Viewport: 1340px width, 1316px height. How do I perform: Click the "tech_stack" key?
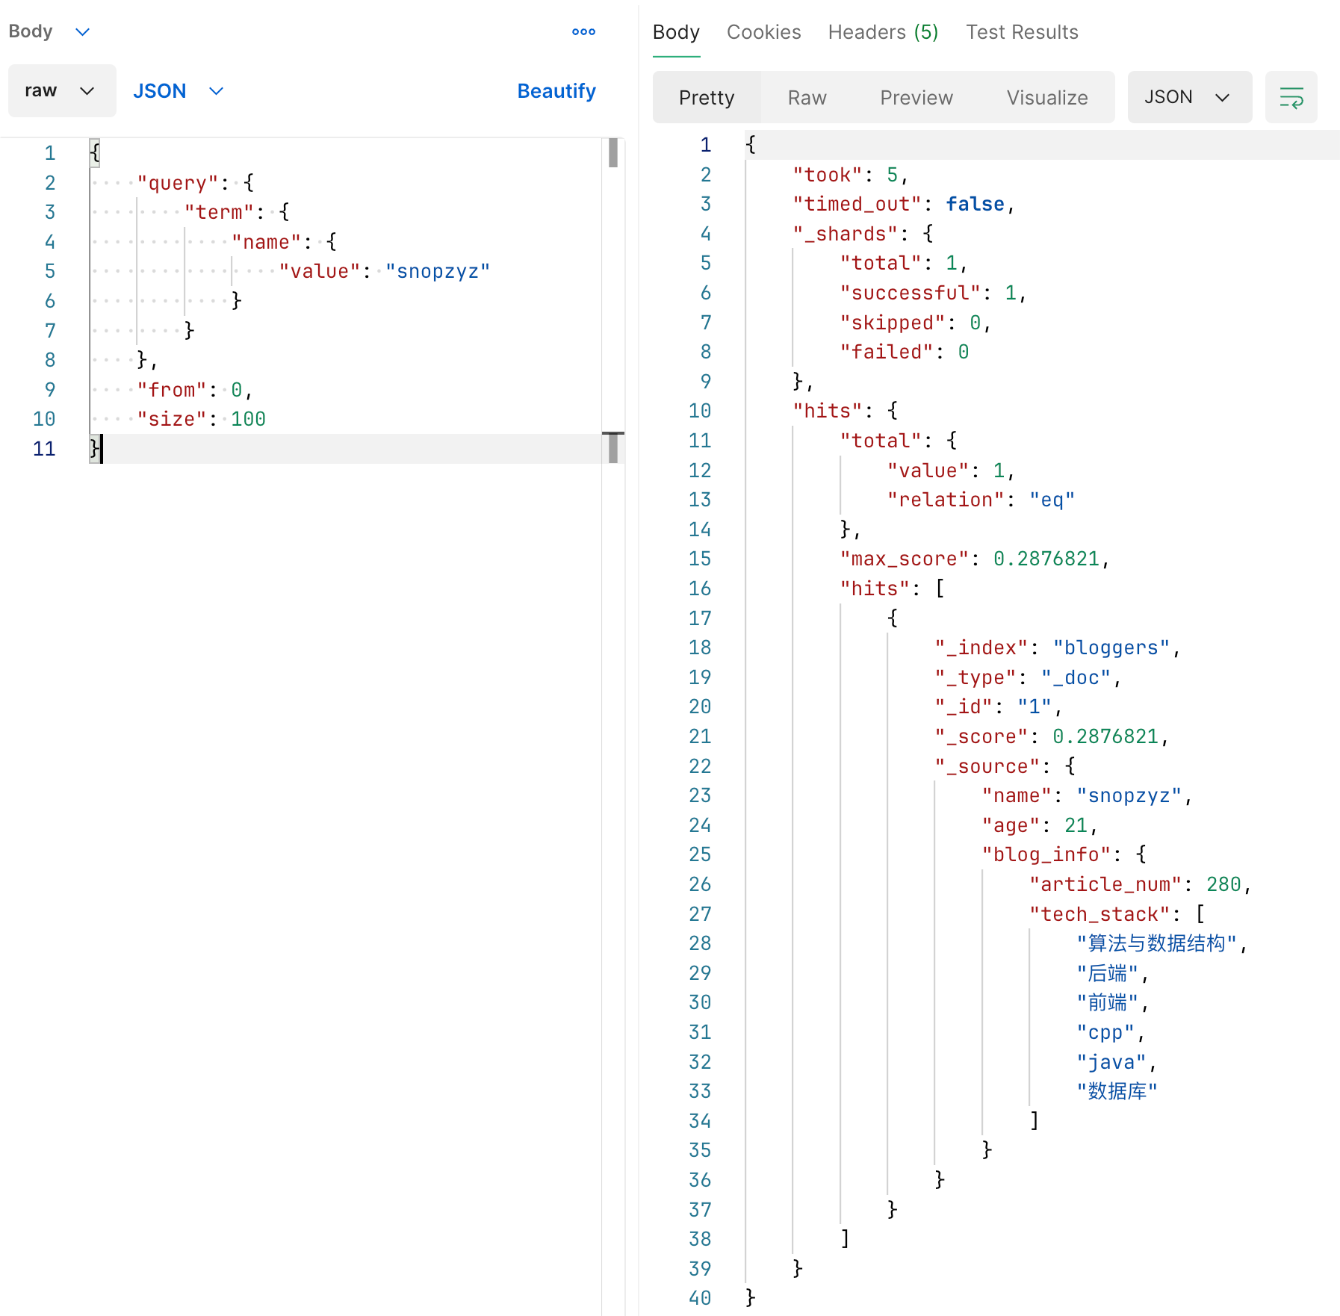click(x=1099, y=914)
